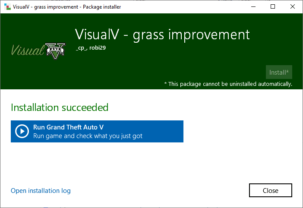Maximize the Package installer window

(273, 7)
